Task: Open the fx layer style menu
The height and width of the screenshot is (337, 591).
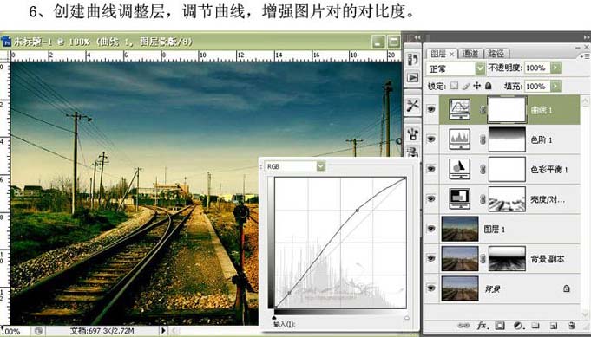Action: click(x=483, y=326)
